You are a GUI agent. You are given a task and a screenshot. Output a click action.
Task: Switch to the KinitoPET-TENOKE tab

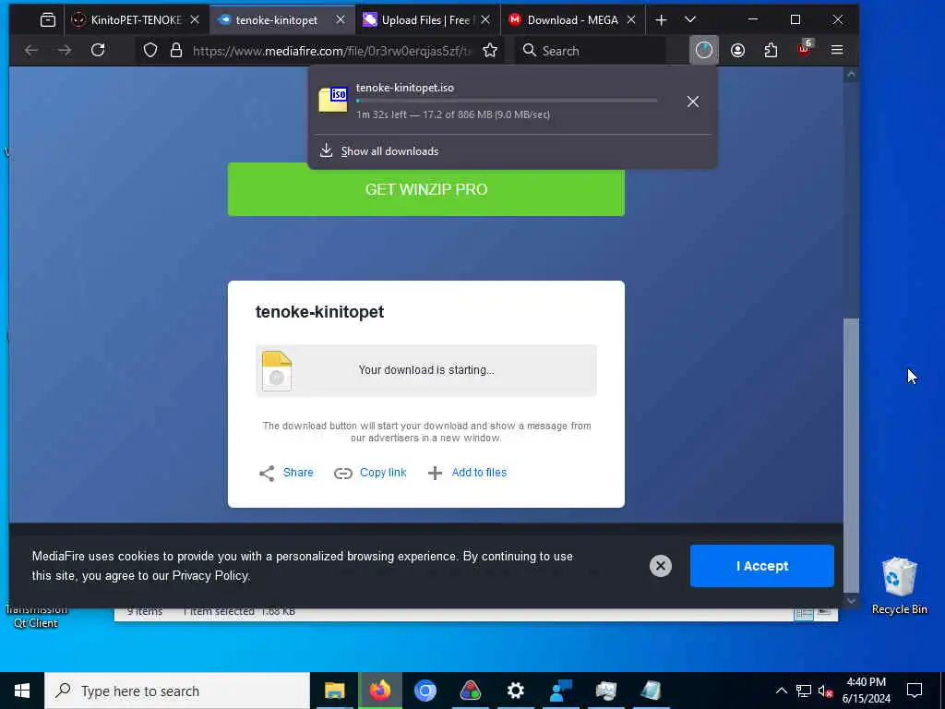[x=137, y=20]
